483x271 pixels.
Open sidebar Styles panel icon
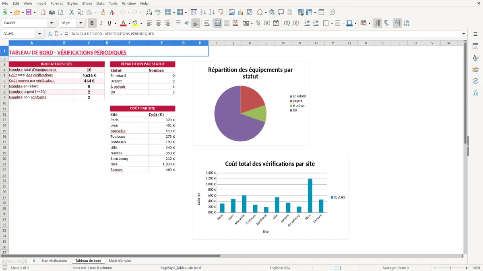click(x=475, y=58)
